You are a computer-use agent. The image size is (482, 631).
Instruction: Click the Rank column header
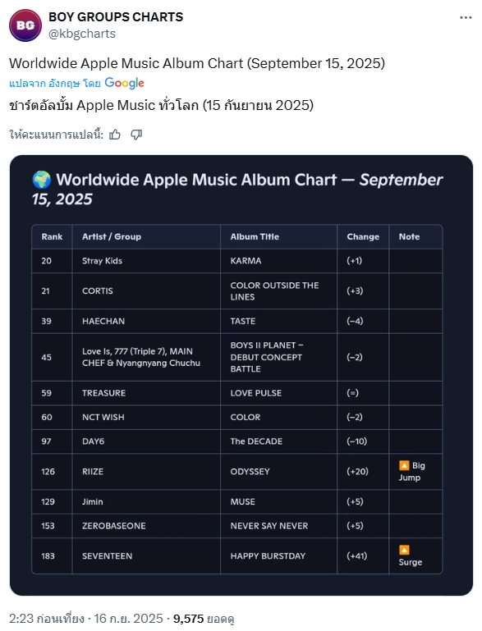tap(52, 236)
